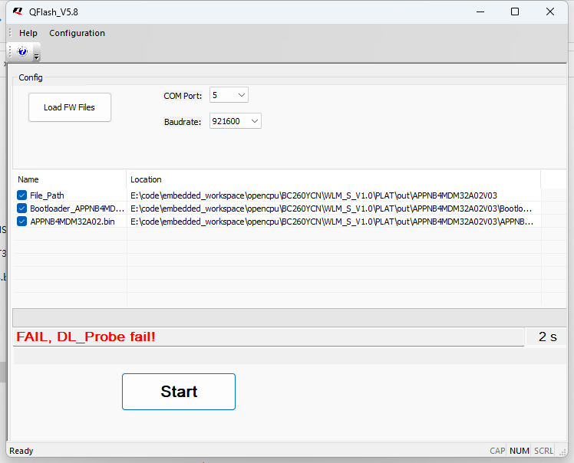Viewport: 574px width, 463px height.
Task: Click the Config group label
Action: [x=31, y=77]
